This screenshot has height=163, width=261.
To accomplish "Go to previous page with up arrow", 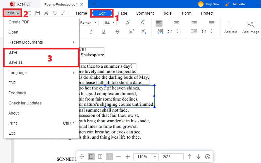I will 189,156.
